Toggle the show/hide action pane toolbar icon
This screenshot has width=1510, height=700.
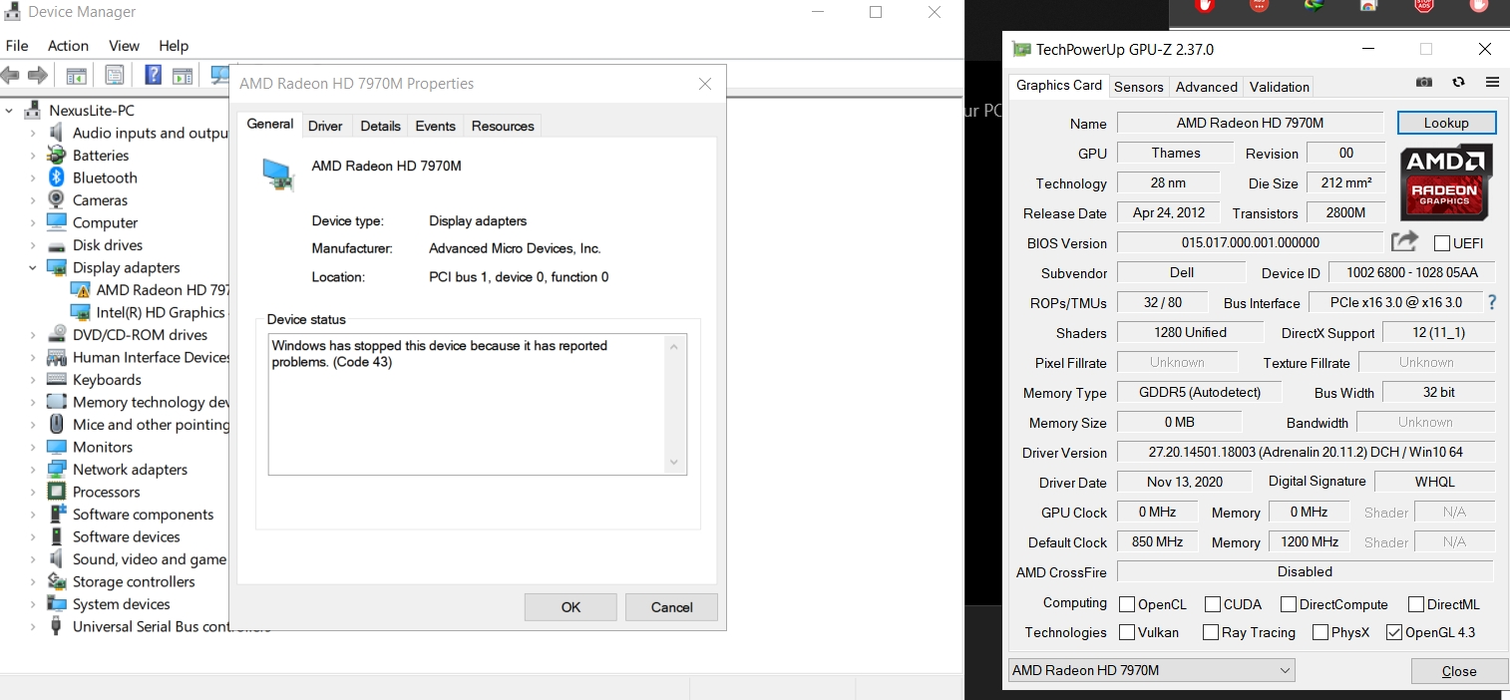click(x=182, y=75)
